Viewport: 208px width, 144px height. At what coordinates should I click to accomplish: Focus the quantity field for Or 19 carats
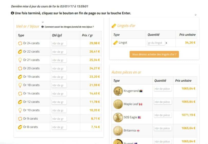[59, 77]
